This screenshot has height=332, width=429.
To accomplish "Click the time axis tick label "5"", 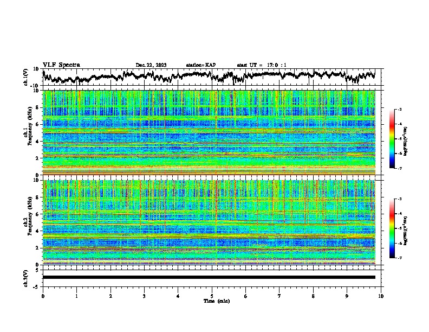I will (212, 296).
